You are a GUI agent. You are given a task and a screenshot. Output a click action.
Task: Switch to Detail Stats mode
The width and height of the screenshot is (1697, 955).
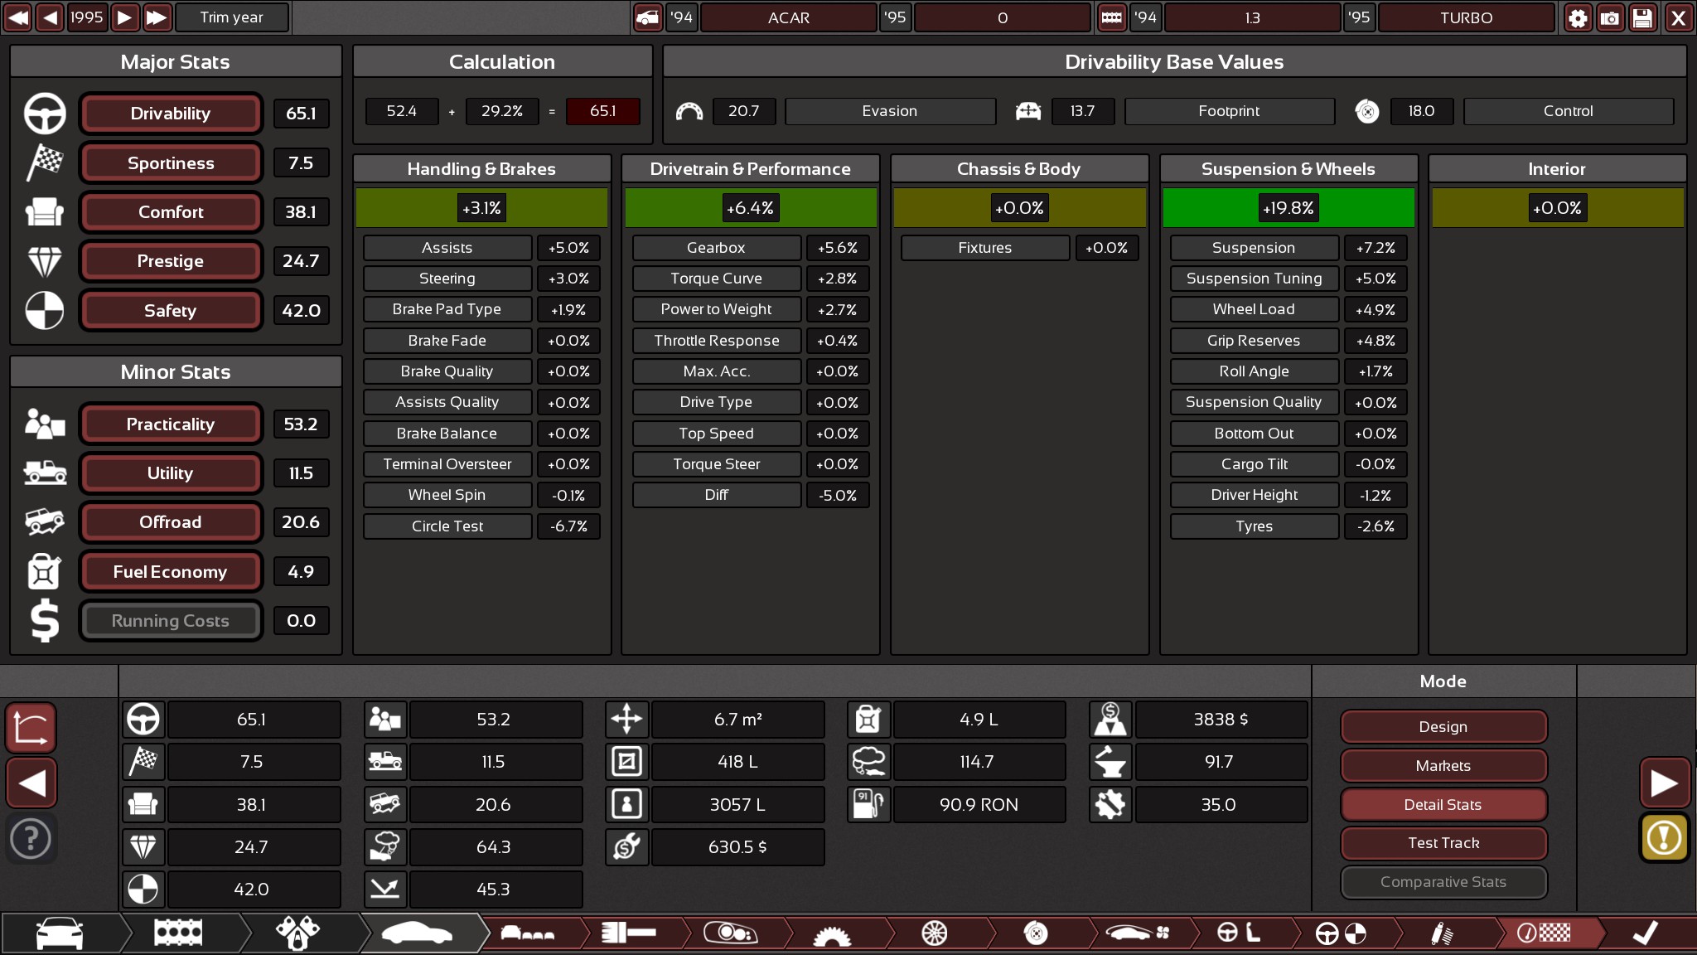(1443, 805)
